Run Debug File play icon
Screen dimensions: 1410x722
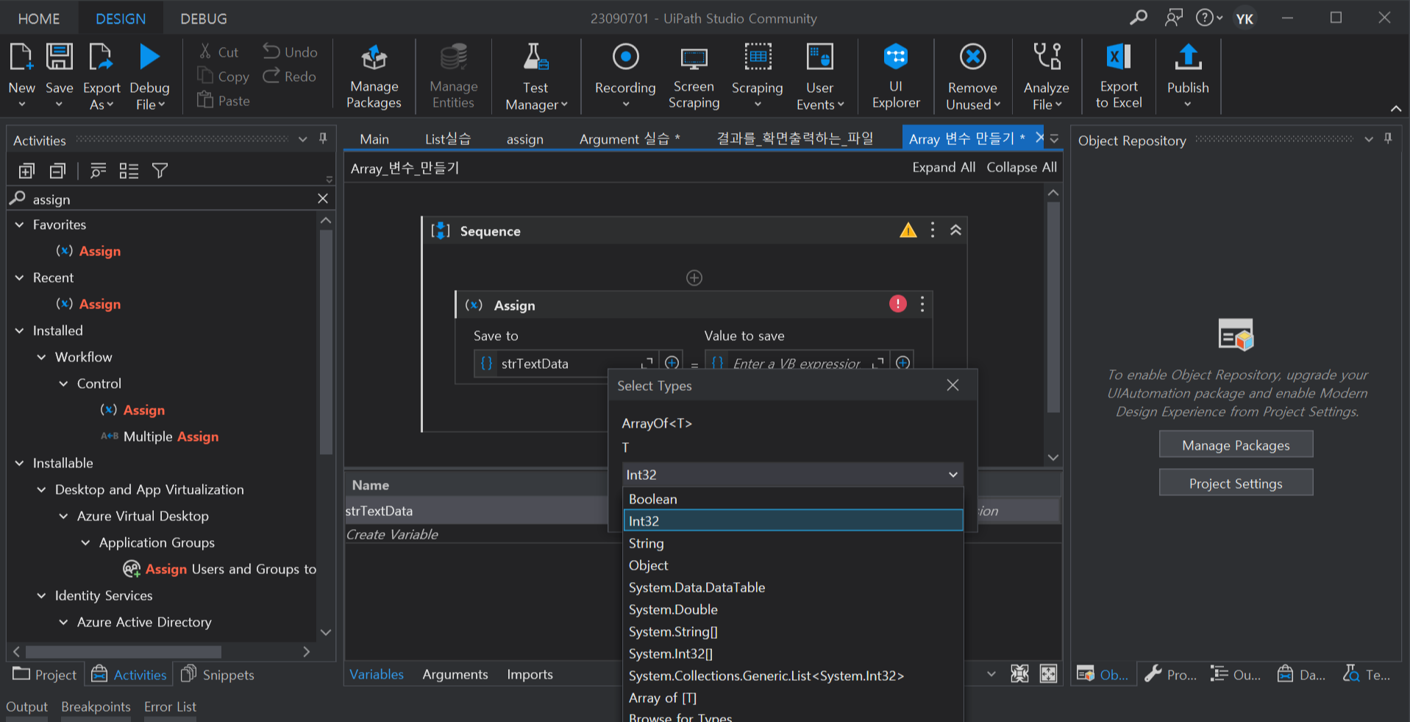click(149, 57)
